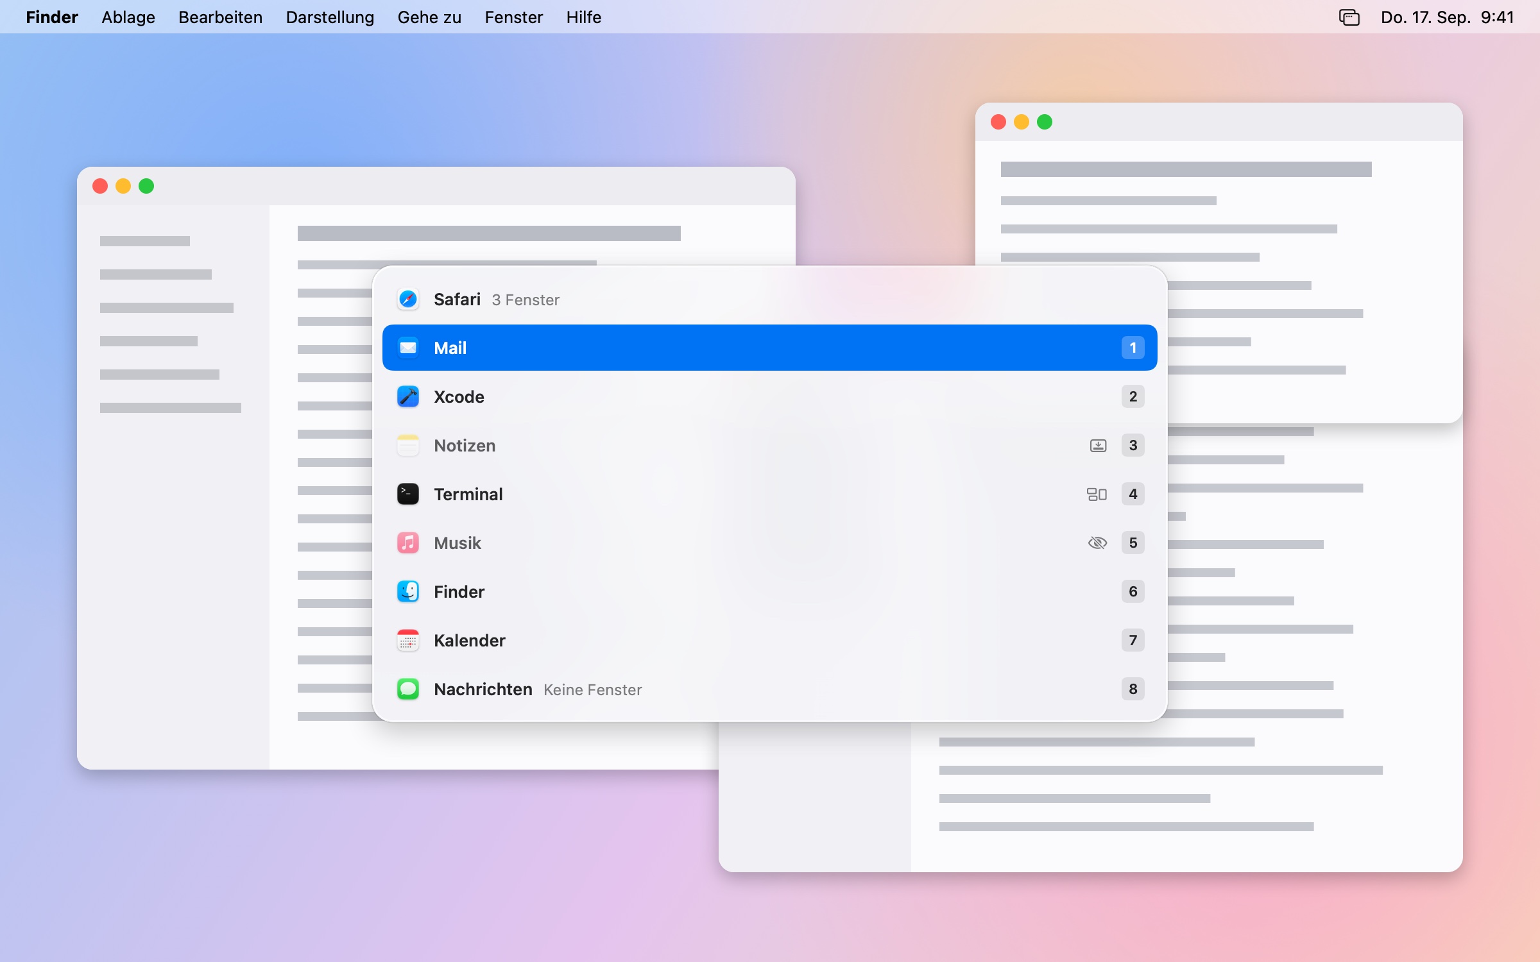Open the Darstellung menu
Viewport: 1540px width, 962px height.
coord(330,17)
